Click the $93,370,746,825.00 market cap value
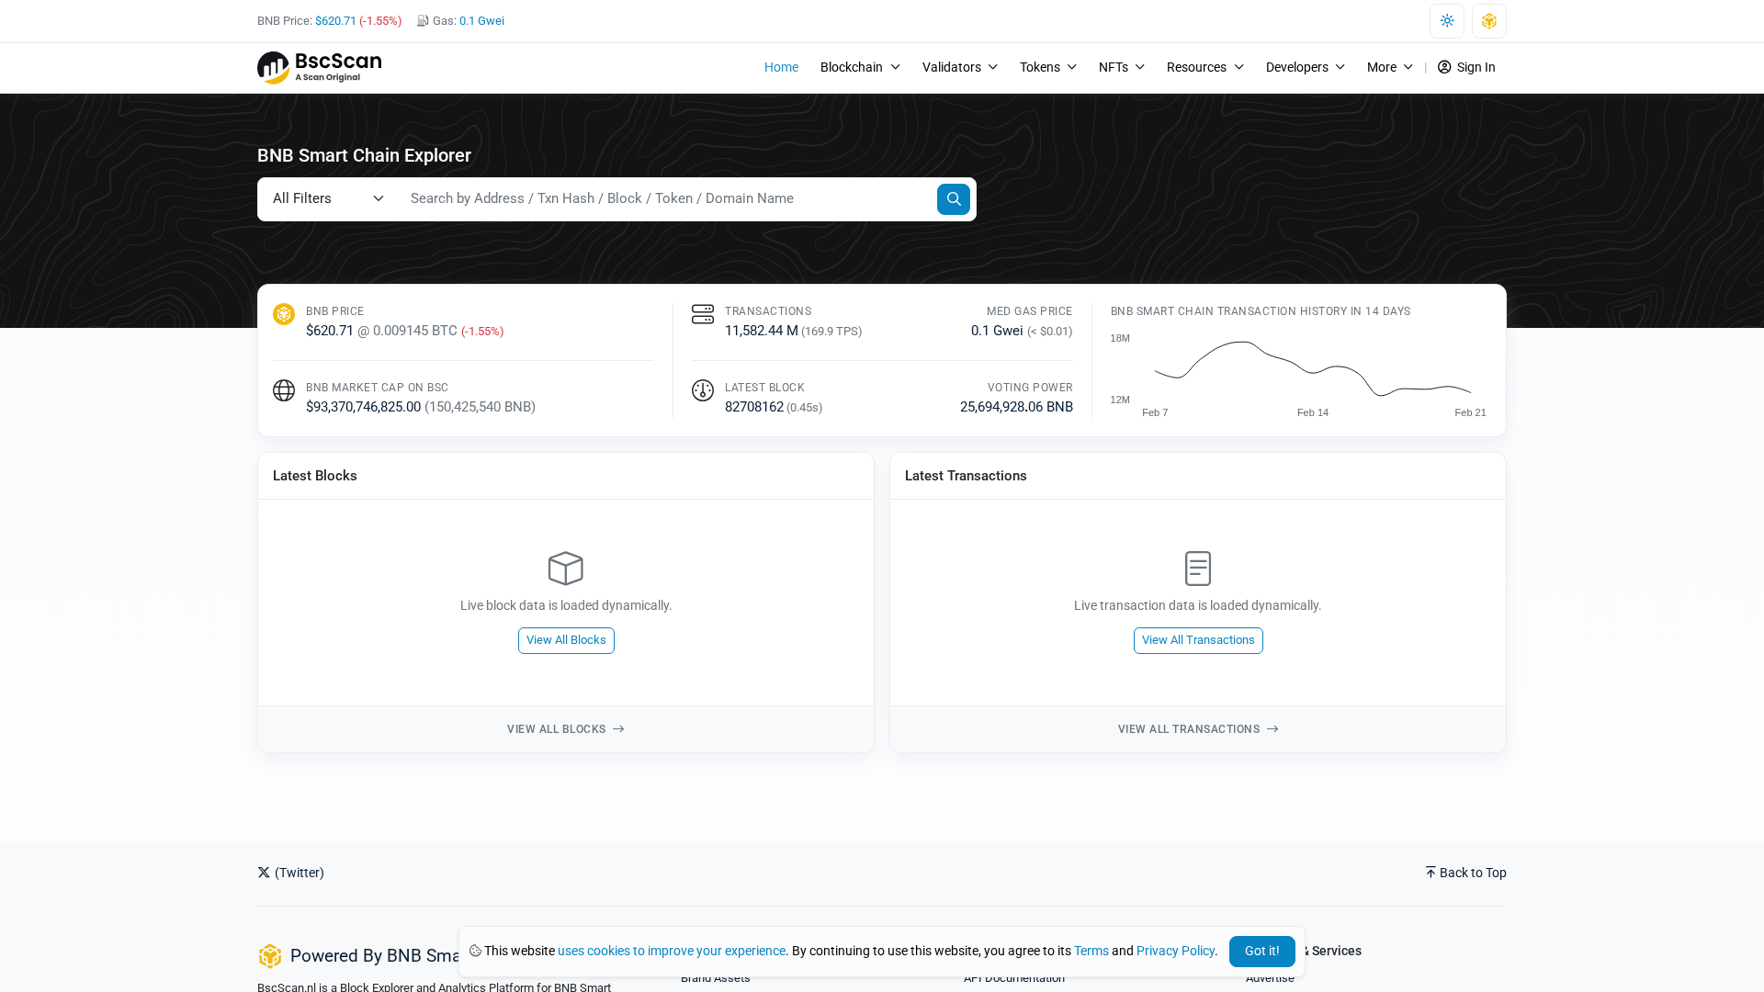1764x992 pixels. tap(363, 407)
